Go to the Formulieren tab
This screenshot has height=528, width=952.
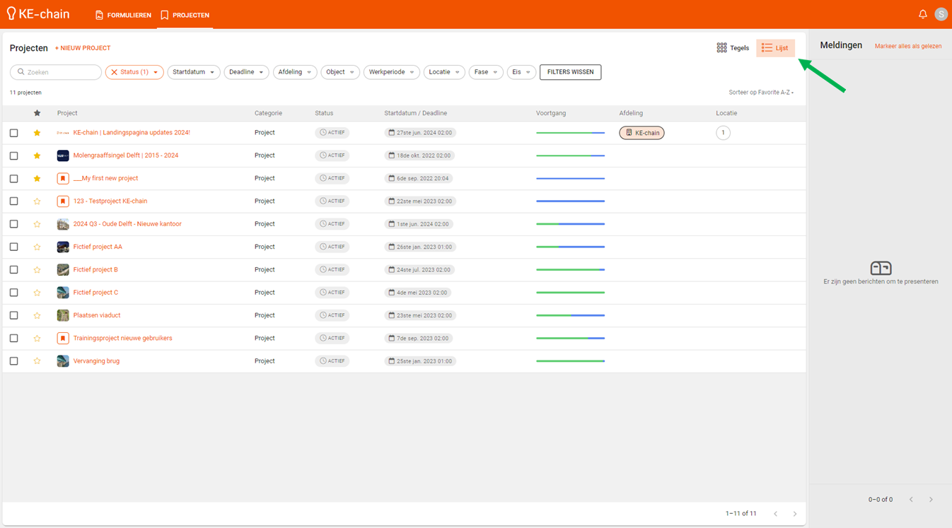123,15
